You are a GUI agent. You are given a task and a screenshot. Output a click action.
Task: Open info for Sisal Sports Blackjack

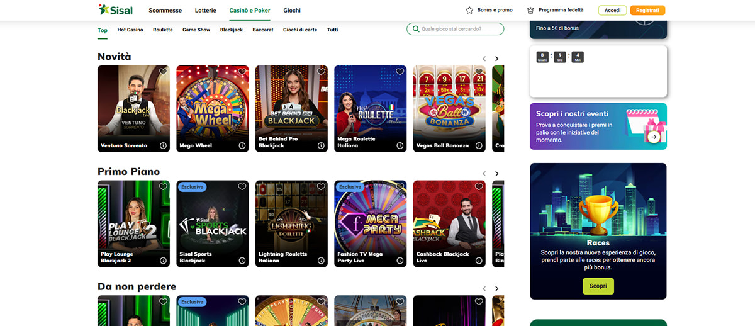(x=242, y=261)
